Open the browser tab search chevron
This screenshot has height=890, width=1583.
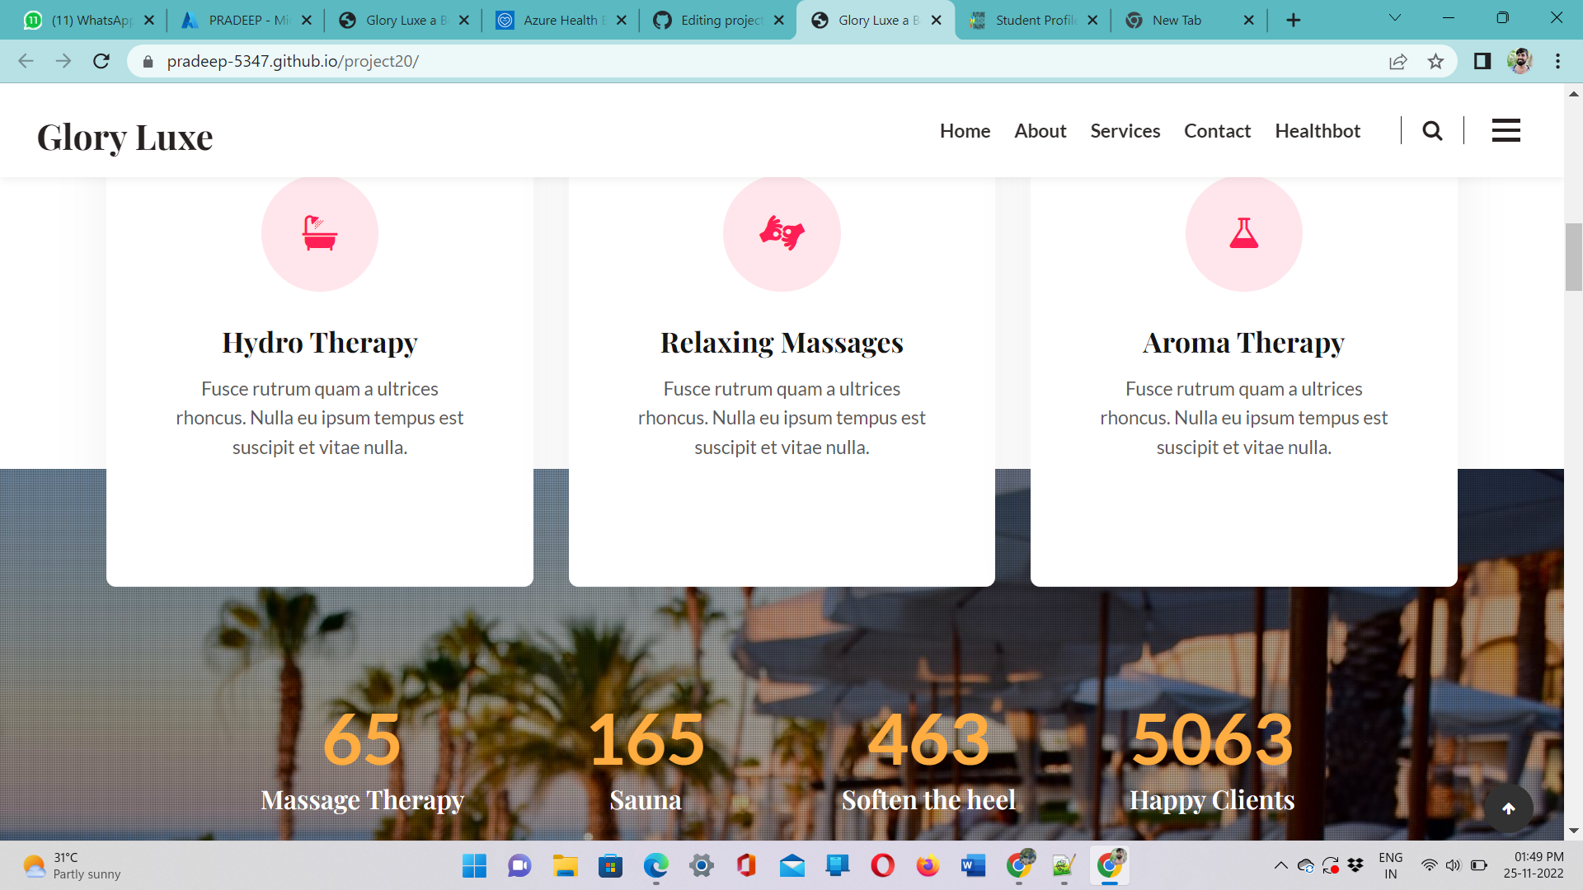[x=1394, y=18]
